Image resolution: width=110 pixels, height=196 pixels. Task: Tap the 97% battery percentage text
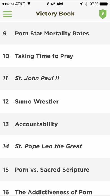(94, 4)
